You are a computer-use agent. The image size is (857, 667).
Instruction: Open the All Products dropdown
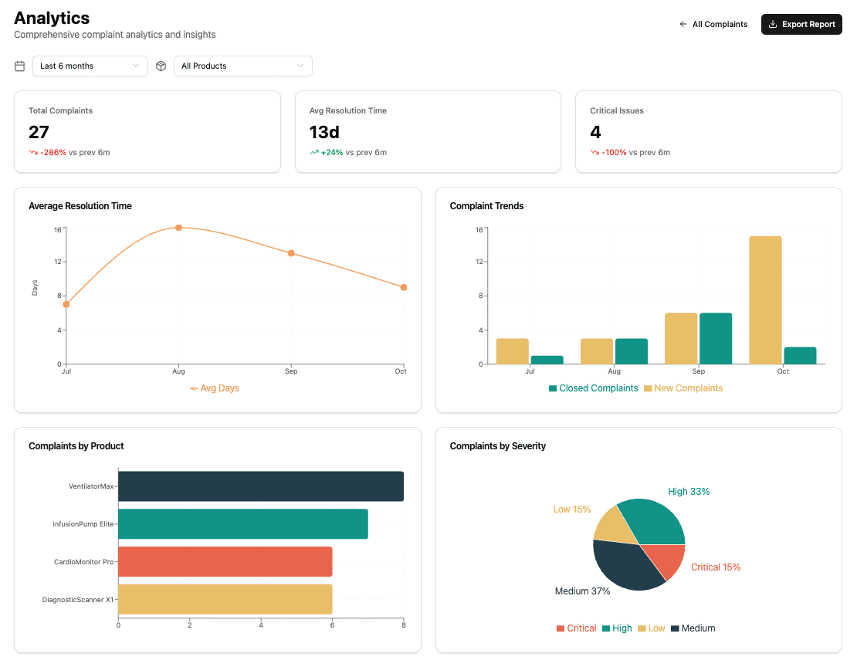pyautogui.click(x=243, y=66)
